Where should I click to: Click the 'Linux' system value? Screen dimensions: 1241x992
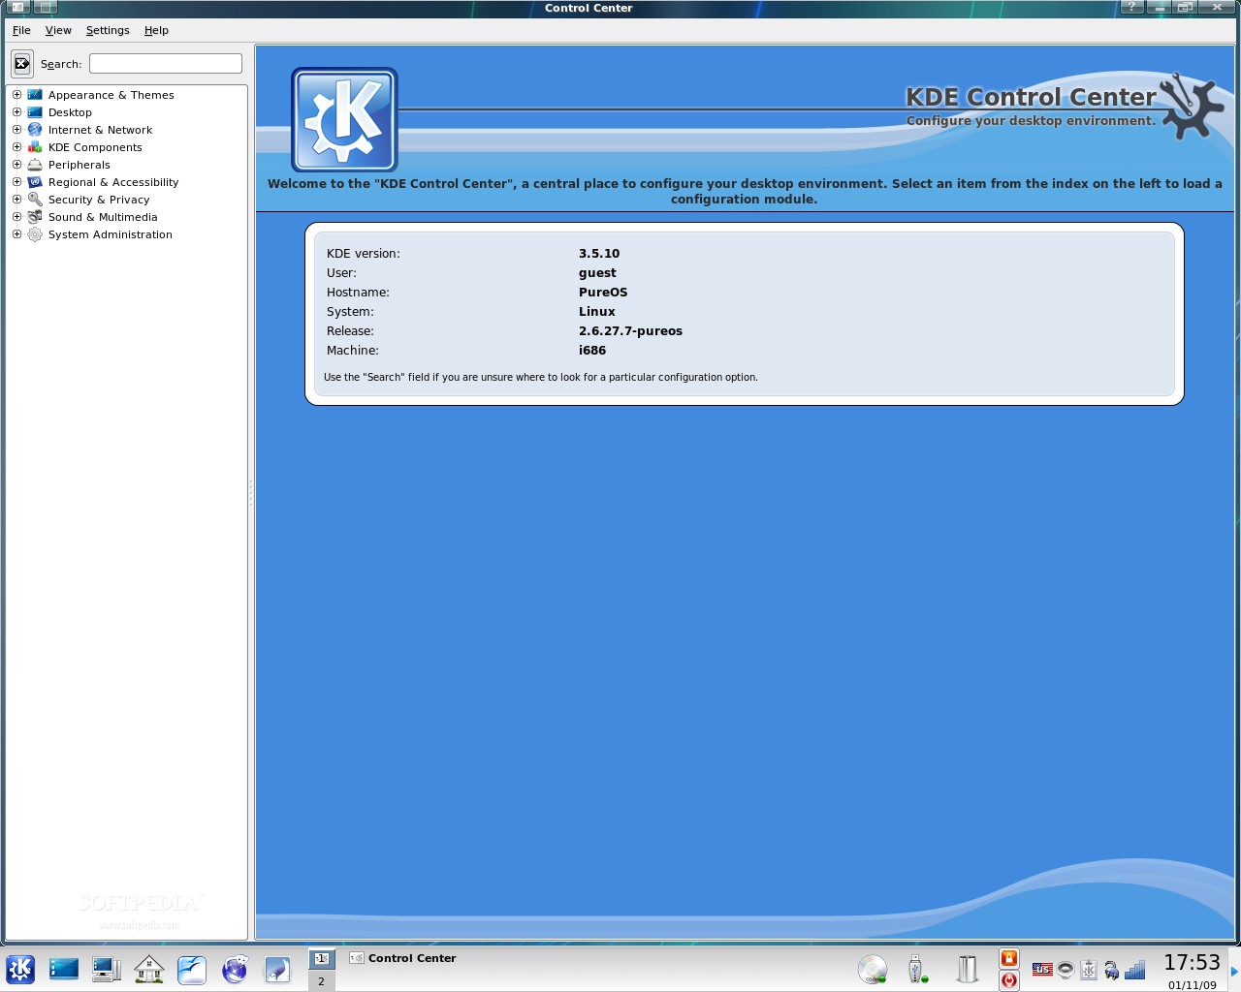click(x=597, y=312)
